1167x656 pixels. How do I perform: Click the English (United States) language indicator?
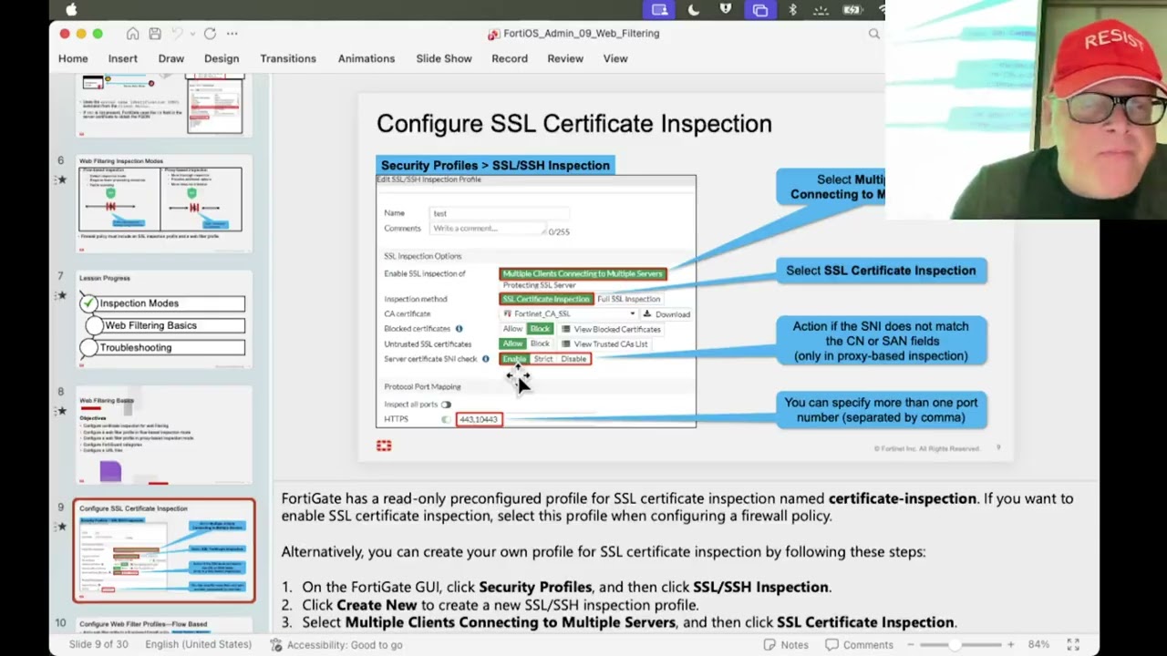pyautogui.click(x=198, y=644)
